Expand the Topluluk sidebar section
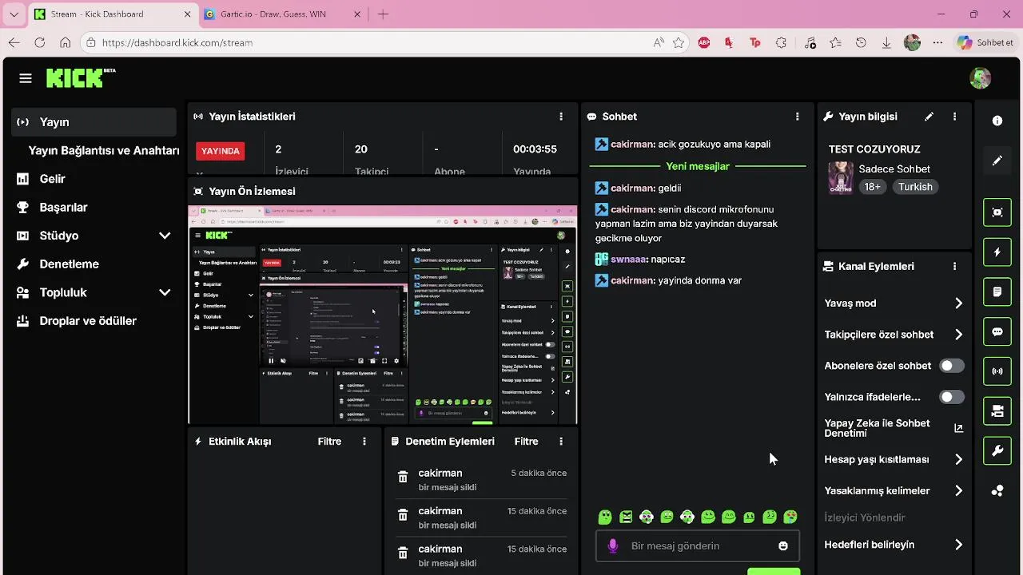Screen dimensions: 1023x575 tap(165, 292)
